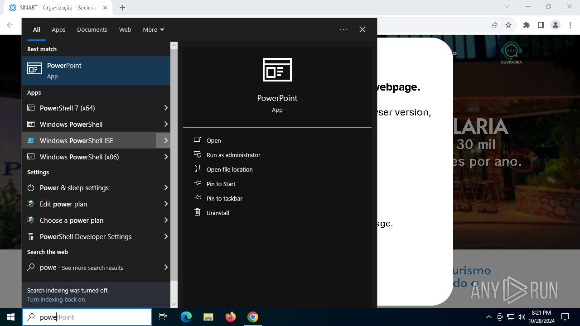
Task: Click the taskbar search input box
Action: pos(87,317)
